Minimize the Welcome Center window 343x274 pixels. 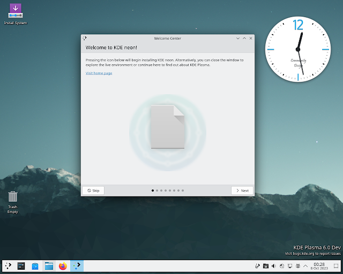[x=238, y=38]
